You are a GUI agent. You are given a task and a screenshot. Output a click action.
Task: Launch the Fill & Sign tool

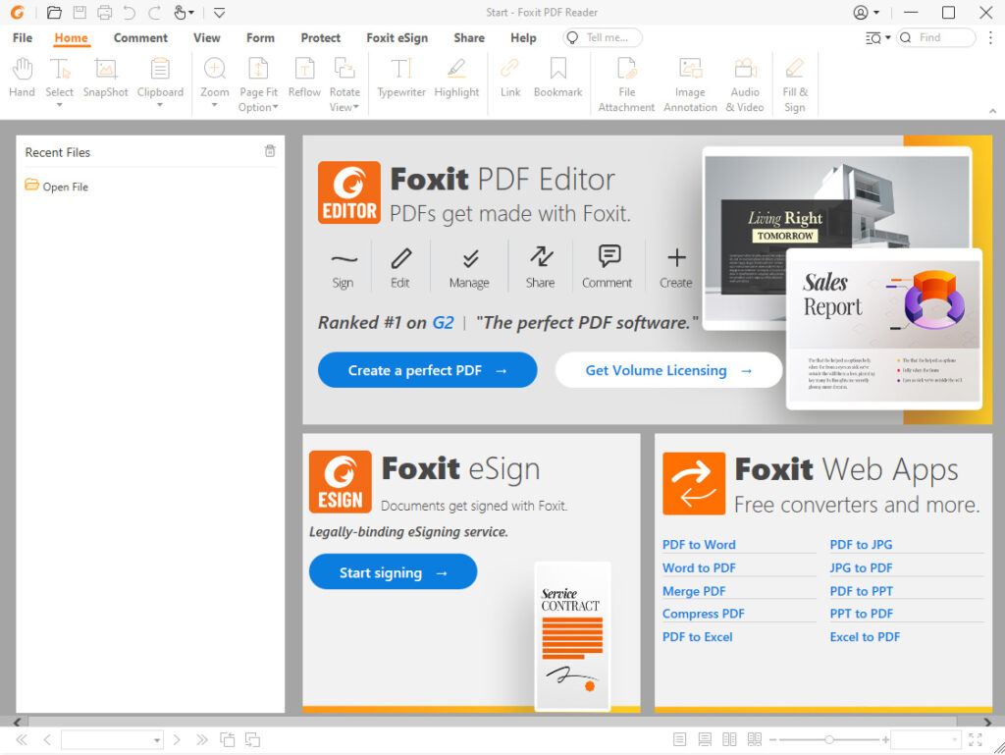(x=795, y=84)
